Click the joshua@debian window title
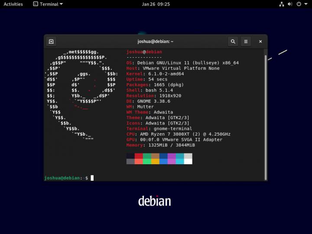The width and height of the screenshot is (312, 234). [156, 42]
